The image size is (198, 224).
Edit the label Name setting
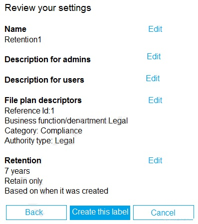155,29
